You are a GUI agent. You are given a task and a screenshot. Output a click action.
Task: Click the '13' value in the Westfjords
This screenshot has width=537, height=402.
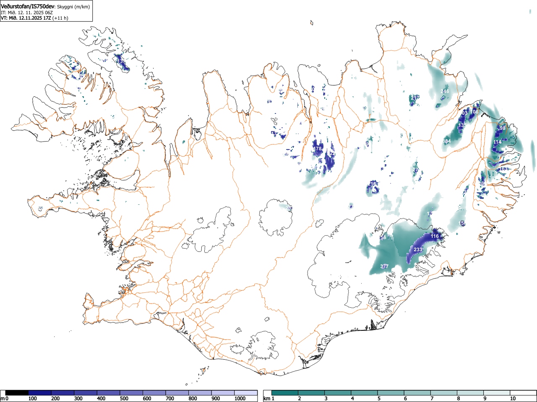click(121, 62)
